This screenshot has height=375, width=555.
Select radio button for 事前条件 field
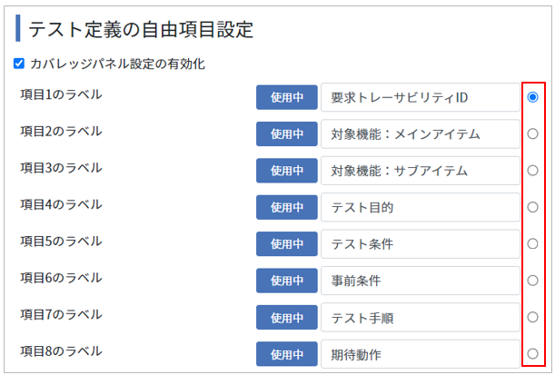[532, 281]
